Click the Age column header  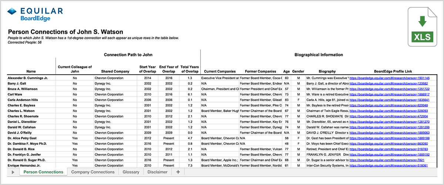tap(286, 71)
